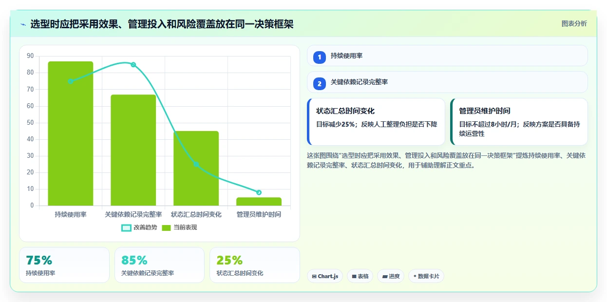This screenshot has height=302, width=607.
Task: Click the main heading 选型时应把采用效果
Action: point(162,24)
